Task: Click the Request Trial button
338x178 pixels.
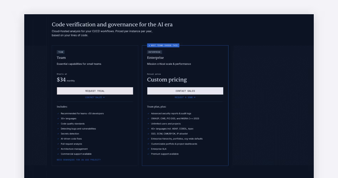Action: (95, 91)
